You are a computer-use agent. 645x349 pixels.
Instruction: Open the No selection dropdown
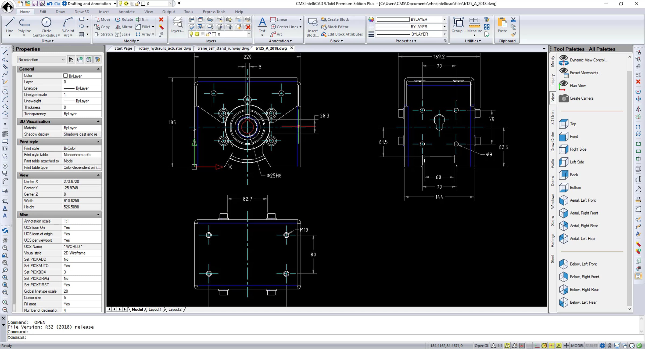point(41,60)
